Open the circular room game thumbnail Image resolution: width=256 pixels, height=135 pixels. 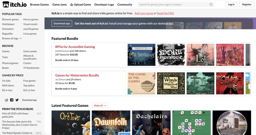(232, 123)
